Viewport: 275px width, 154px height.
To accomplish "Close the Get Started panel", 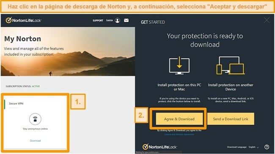I will (267, 20).
